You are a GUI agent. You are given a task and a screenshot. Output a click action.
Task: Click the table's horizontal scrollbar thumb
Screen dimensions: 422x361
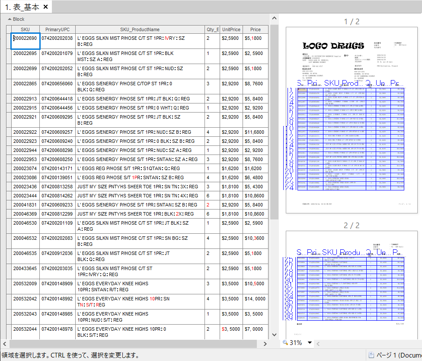pyautogui.click(x=133, y=344)
